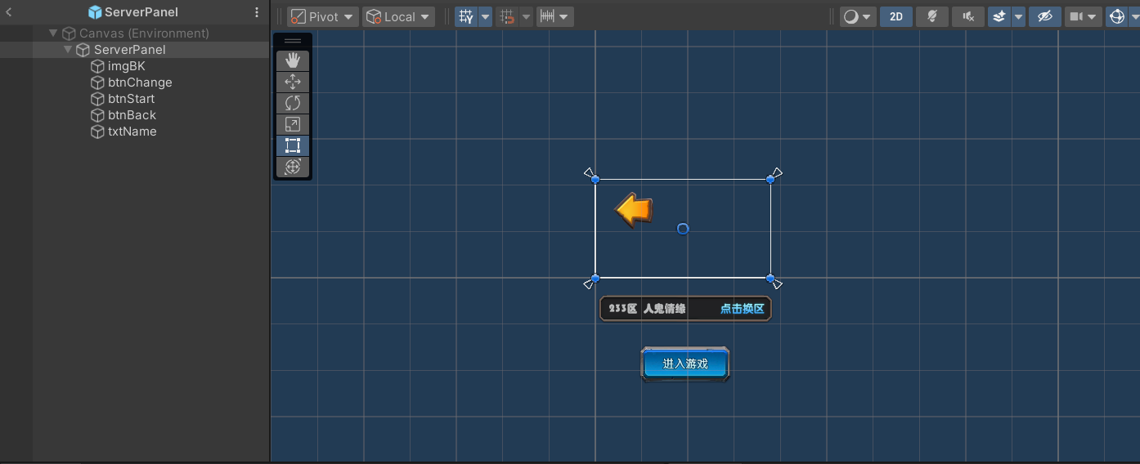Open grid visibility options arrow
Screen dimensions: 1140x464
tap(485, 16)
